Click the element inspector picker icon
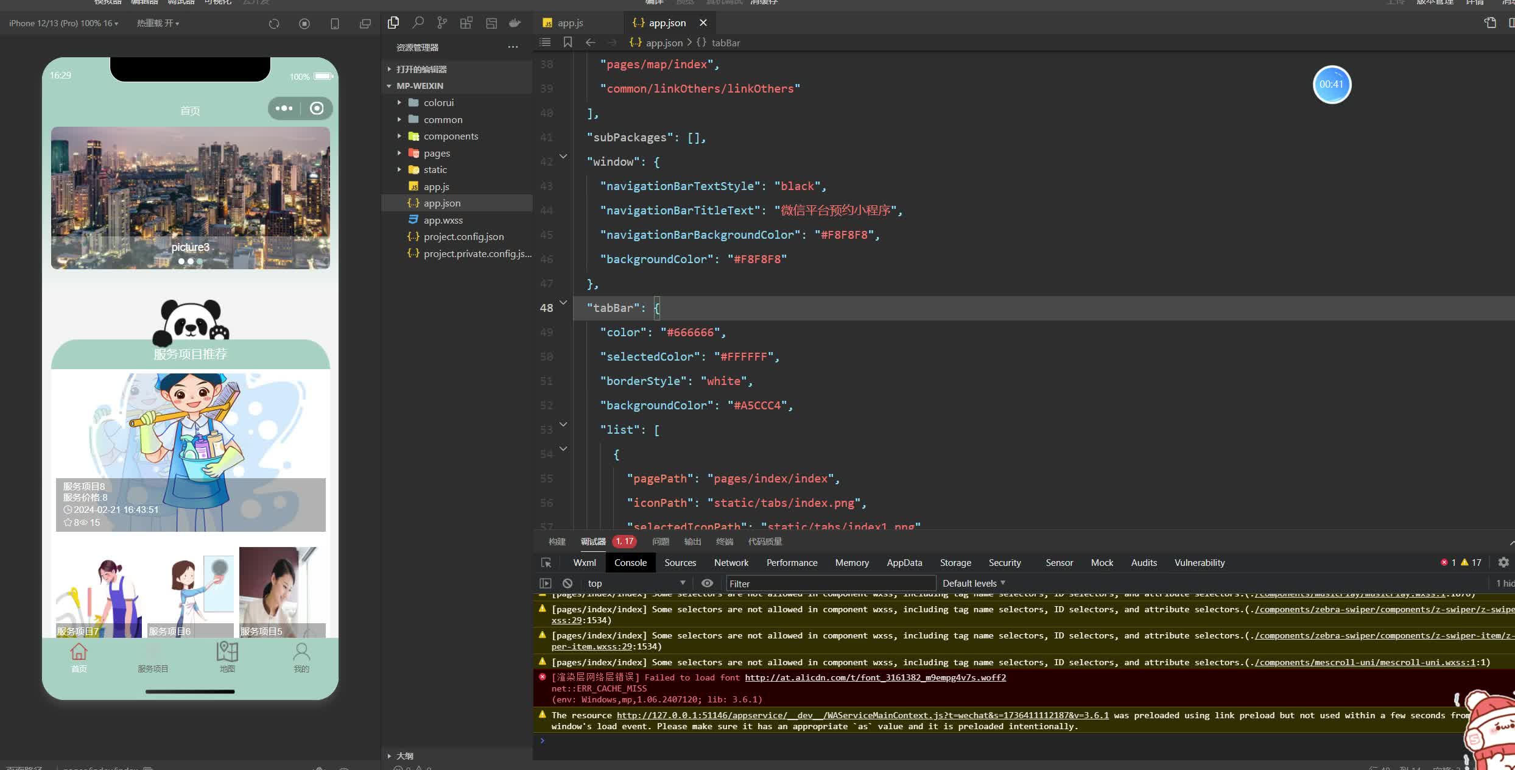 (x=546, y=563)
